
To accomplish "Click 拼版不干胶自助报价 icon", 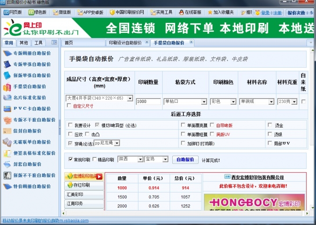I will (x=7, y=175).
